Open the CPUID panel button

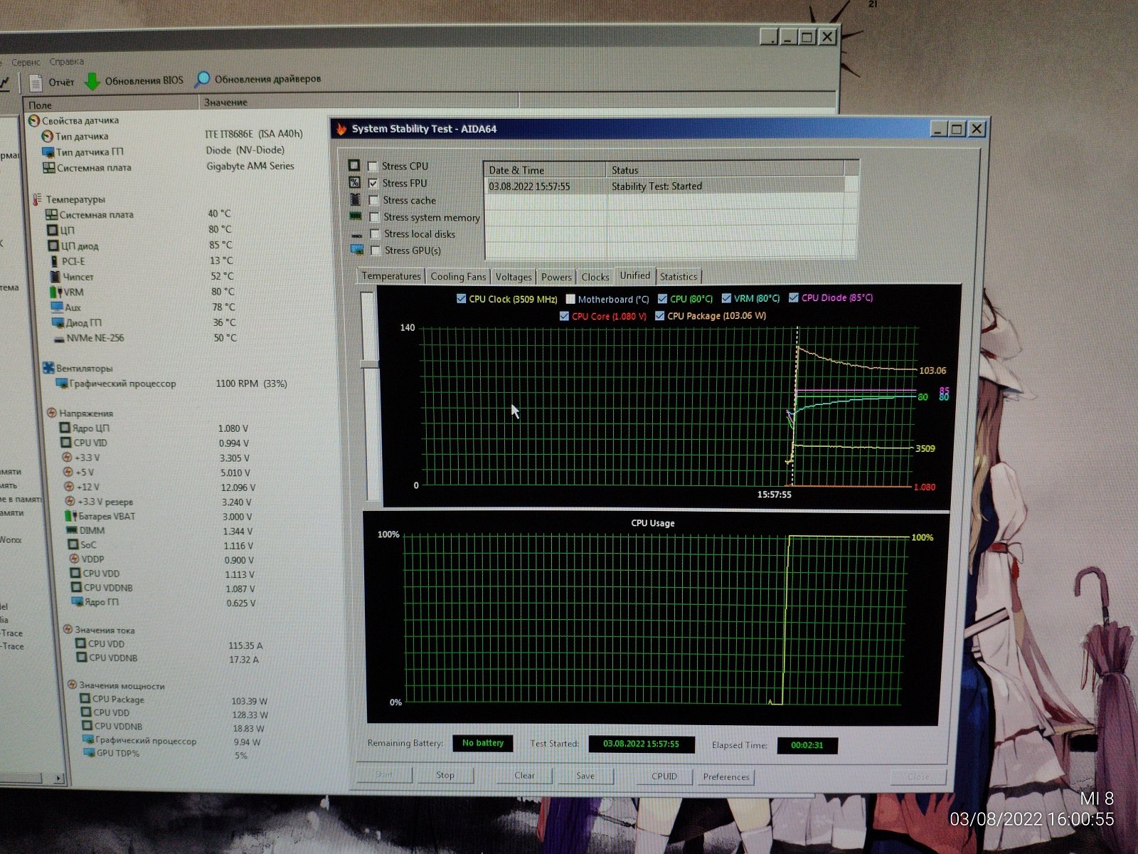pos(664,776)
